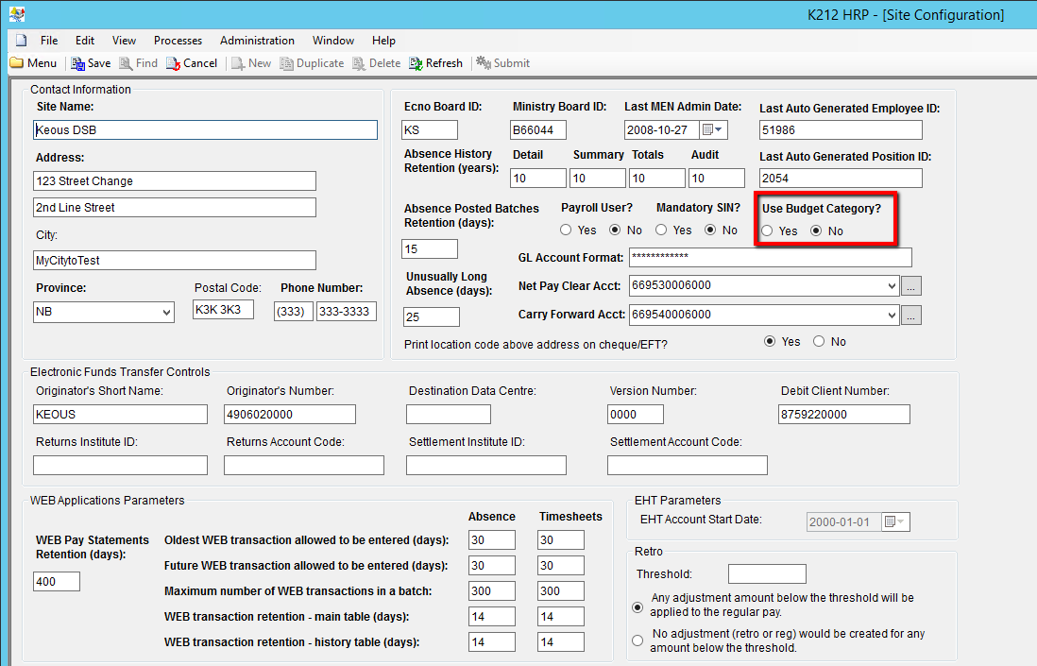Click browse button beside Net Pay Clear Acct
This screenshot has height=666, width=1037.
910,286
